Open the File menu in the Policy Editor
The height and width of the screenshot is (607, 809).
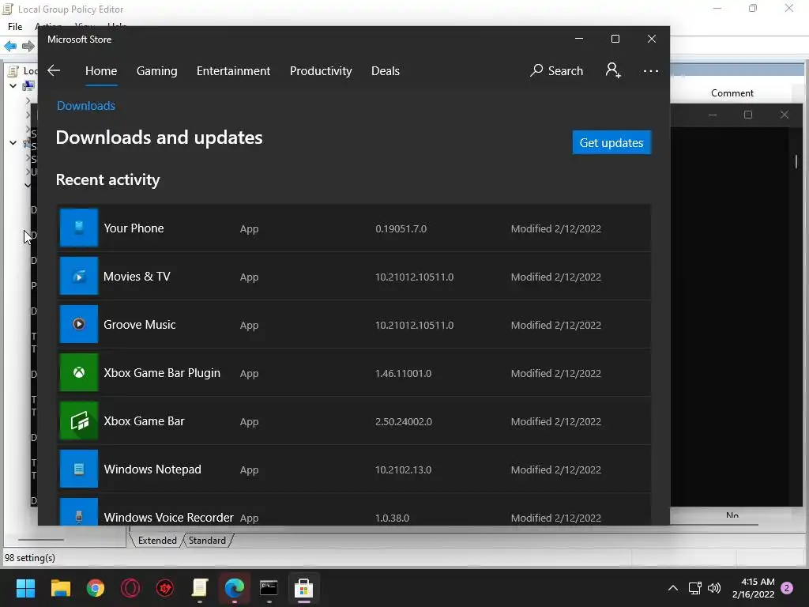[15, 26]
